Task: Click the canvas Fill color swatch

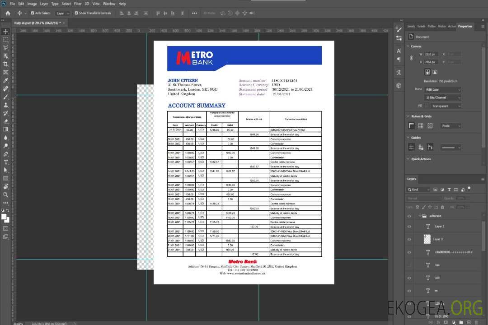Action: (427, 106)
